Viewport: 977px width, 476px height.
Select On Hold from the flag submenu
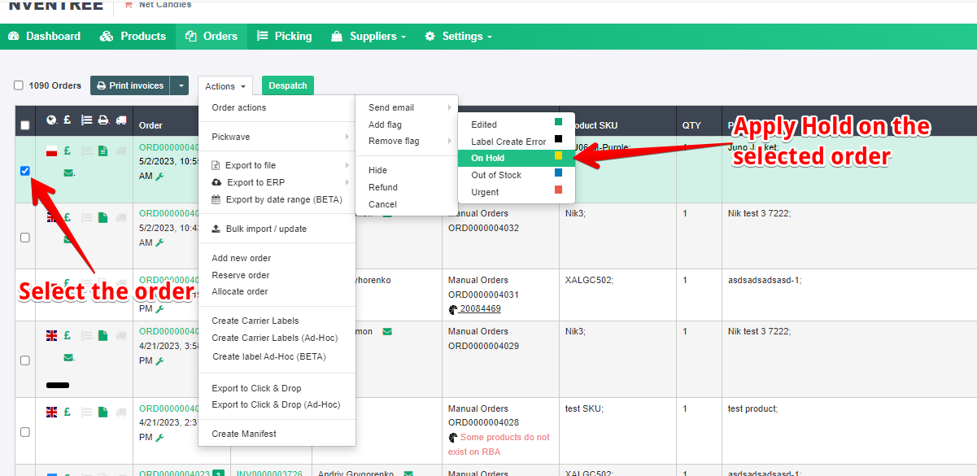(x=517, y=158)
